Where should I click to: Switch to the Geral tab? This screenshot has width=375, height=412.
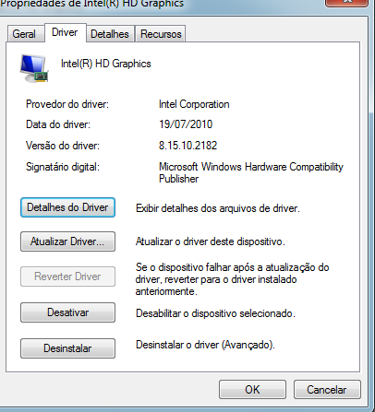[x=24, y=34]
